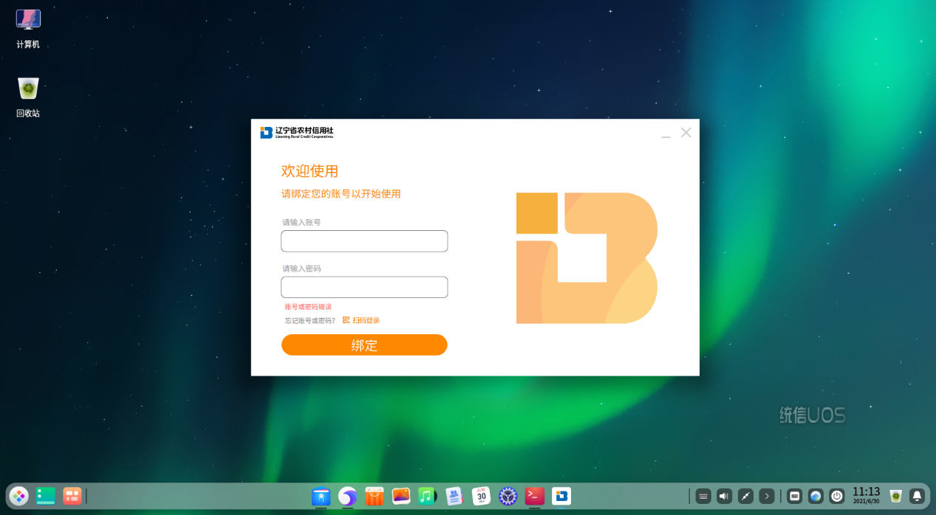Open the blue file manager dock icon

click(x=321, y=497)
